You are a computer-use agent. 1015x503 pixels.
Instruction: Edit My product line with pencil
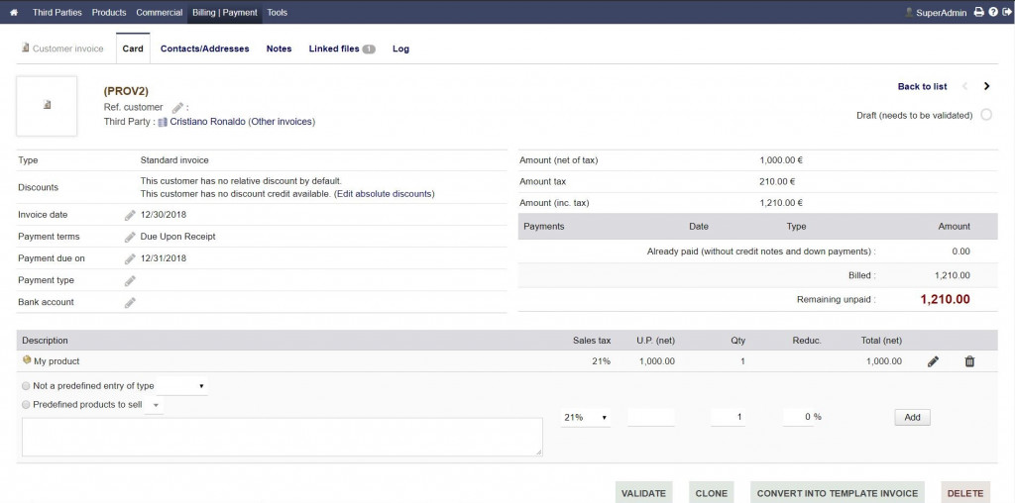point(933,361)
